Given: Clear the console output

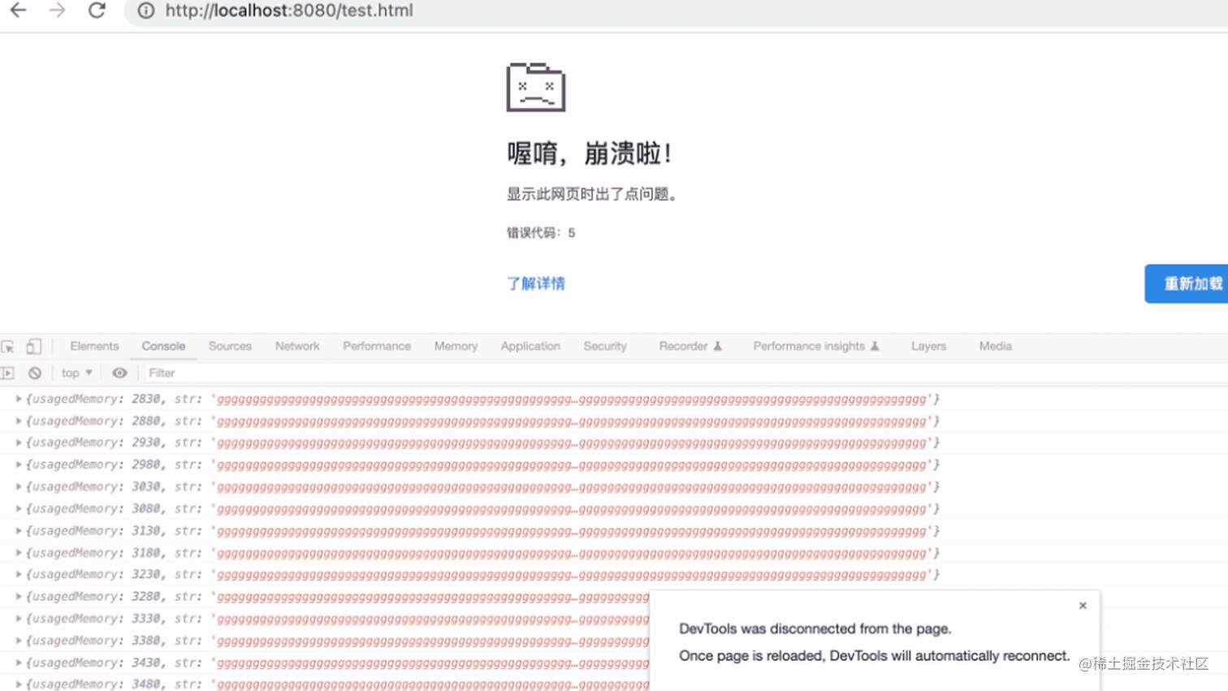Looking at the screenshot, I should click(33, 373).
